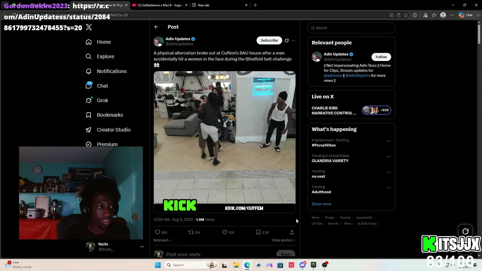Open Copilot Chat in the browser toolbar
Screen dimensions: 482x271
pos(466,15)
